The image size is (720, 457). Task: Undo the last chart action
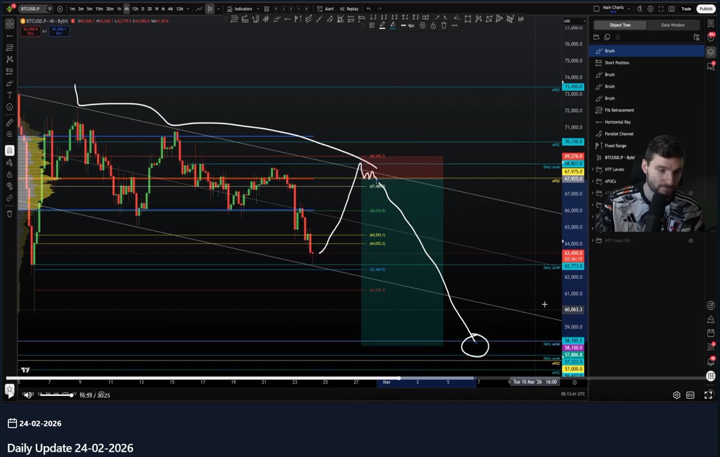coord(369,9)
